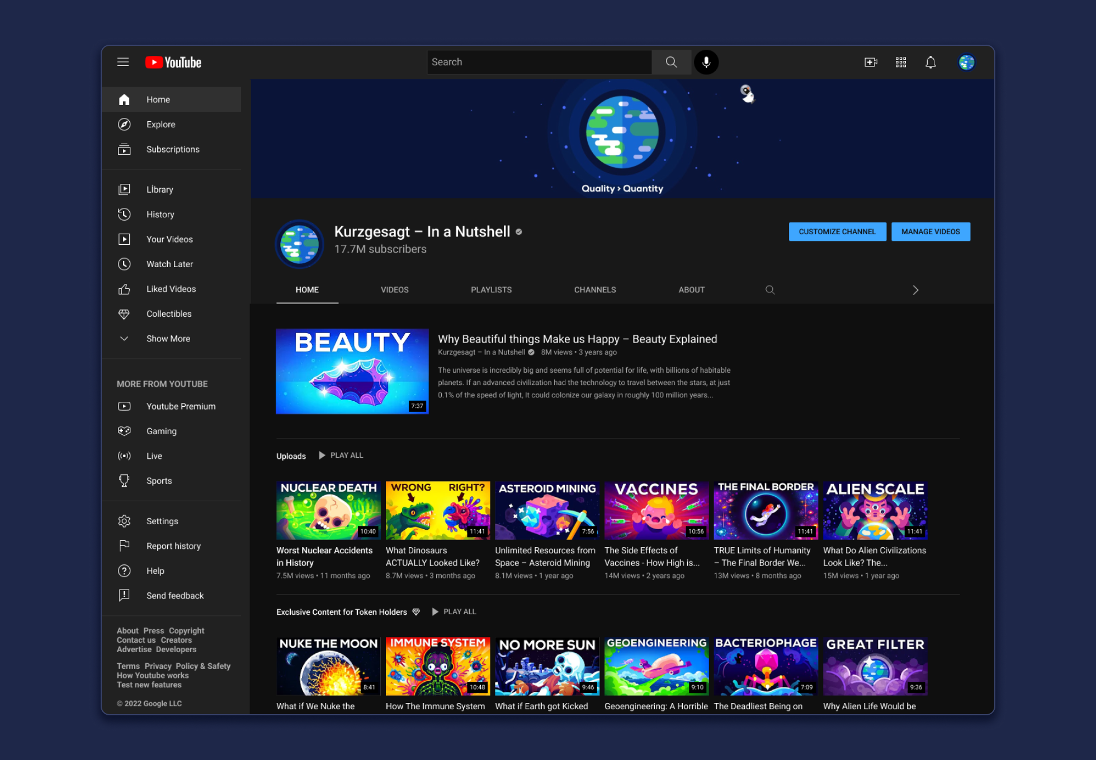The height and width of the screenshot is (760, 1096).
Task: Click into the Search field
Action: (x=540, y=62)
